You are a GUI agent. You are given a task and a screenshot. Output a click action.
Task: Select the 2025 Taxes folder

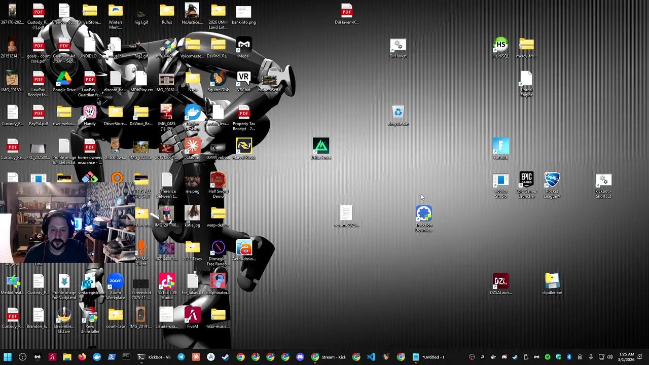pyautogui.click(x=192, y=250)
